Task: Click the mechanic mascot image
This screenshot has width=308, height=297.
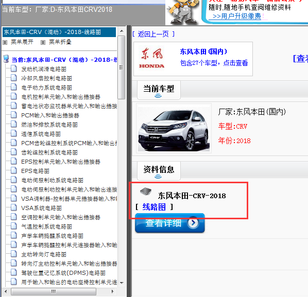Action: [182, 12]
